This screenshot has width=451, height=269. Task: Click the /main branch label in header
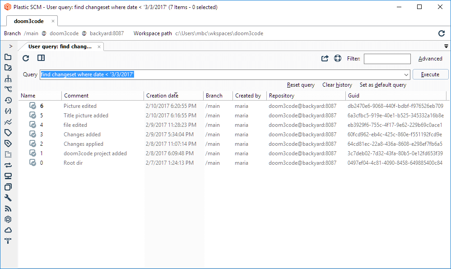[x=31, y=33]
